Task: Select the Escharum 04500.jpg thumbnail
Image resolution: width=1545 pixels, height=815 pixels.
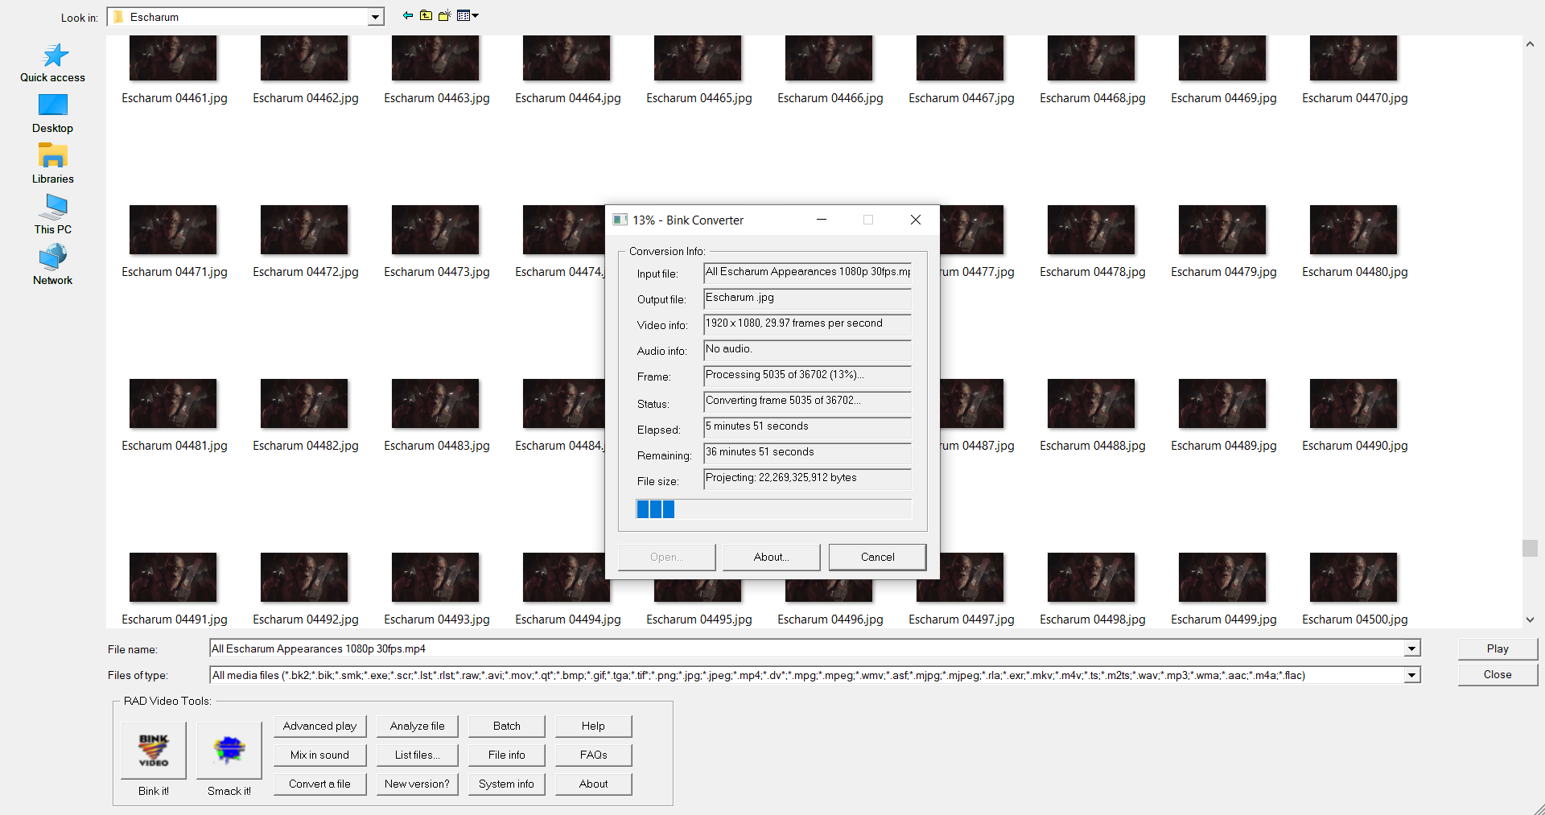Action: [1353, 578]
